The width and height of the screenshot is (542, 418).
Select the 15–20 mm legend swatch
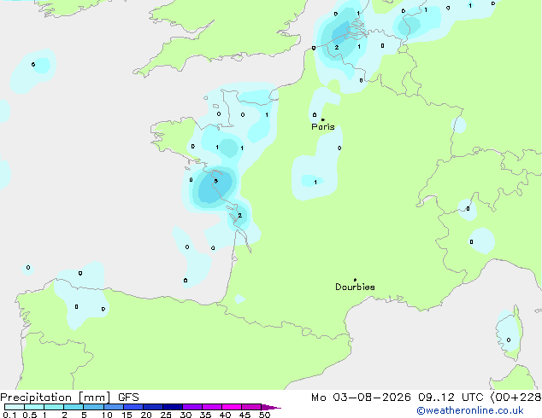coord(133,407)
